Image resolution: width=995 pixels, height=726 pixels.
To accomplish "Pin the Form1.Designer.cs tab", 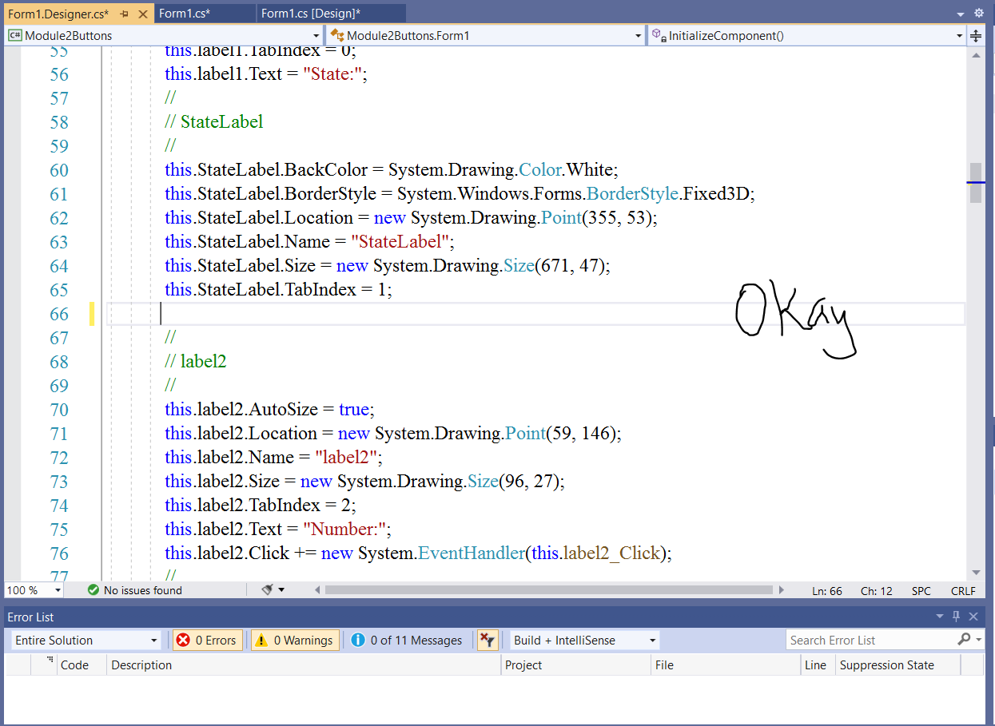I will click(x=125, y=14).
